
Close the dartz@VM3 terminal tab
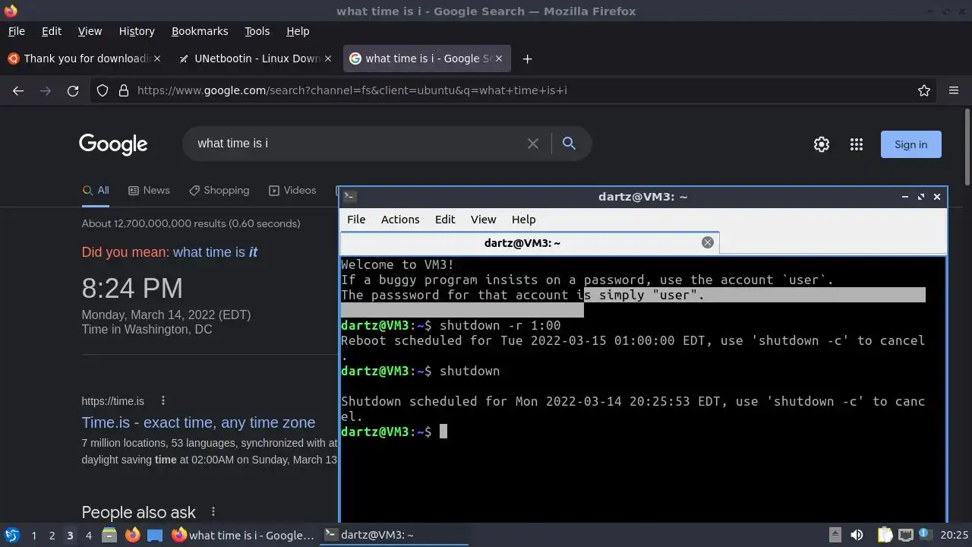pyautogui.click(x=708, y=242)
